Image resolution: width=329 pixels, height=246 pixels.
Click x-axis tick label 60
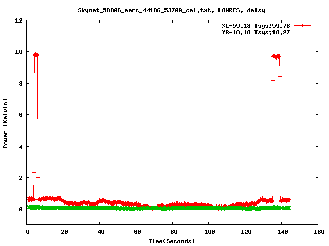137,232
